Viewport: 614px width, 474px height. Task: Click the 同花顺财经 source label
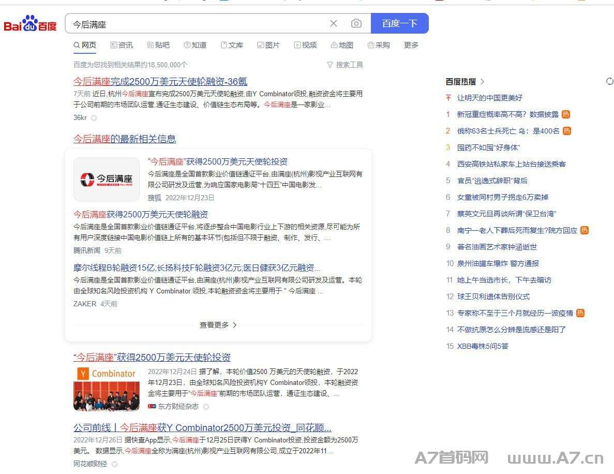(x=90, y=464)
